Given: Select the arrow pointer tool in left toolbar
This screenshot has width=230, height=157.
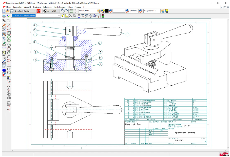Looking at the screenshot, I should point(4,21).
